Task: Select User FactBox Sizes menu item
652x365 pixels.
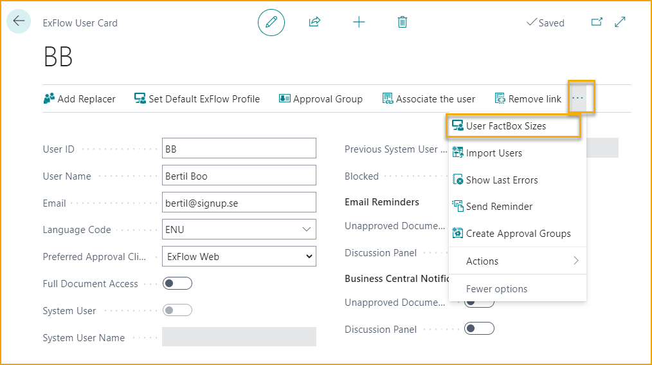Action: [506, 126]
